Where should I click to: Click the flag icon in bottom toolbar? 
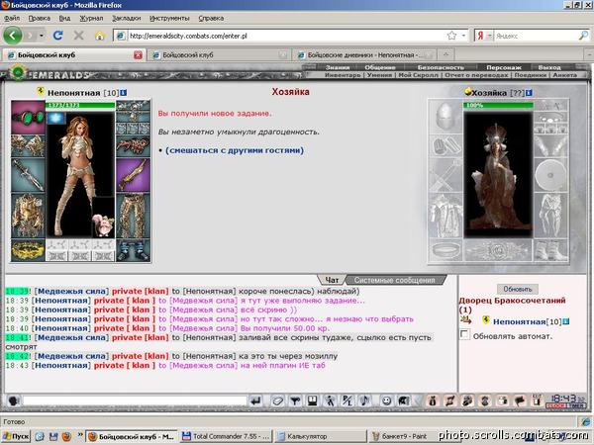point(519,400)
